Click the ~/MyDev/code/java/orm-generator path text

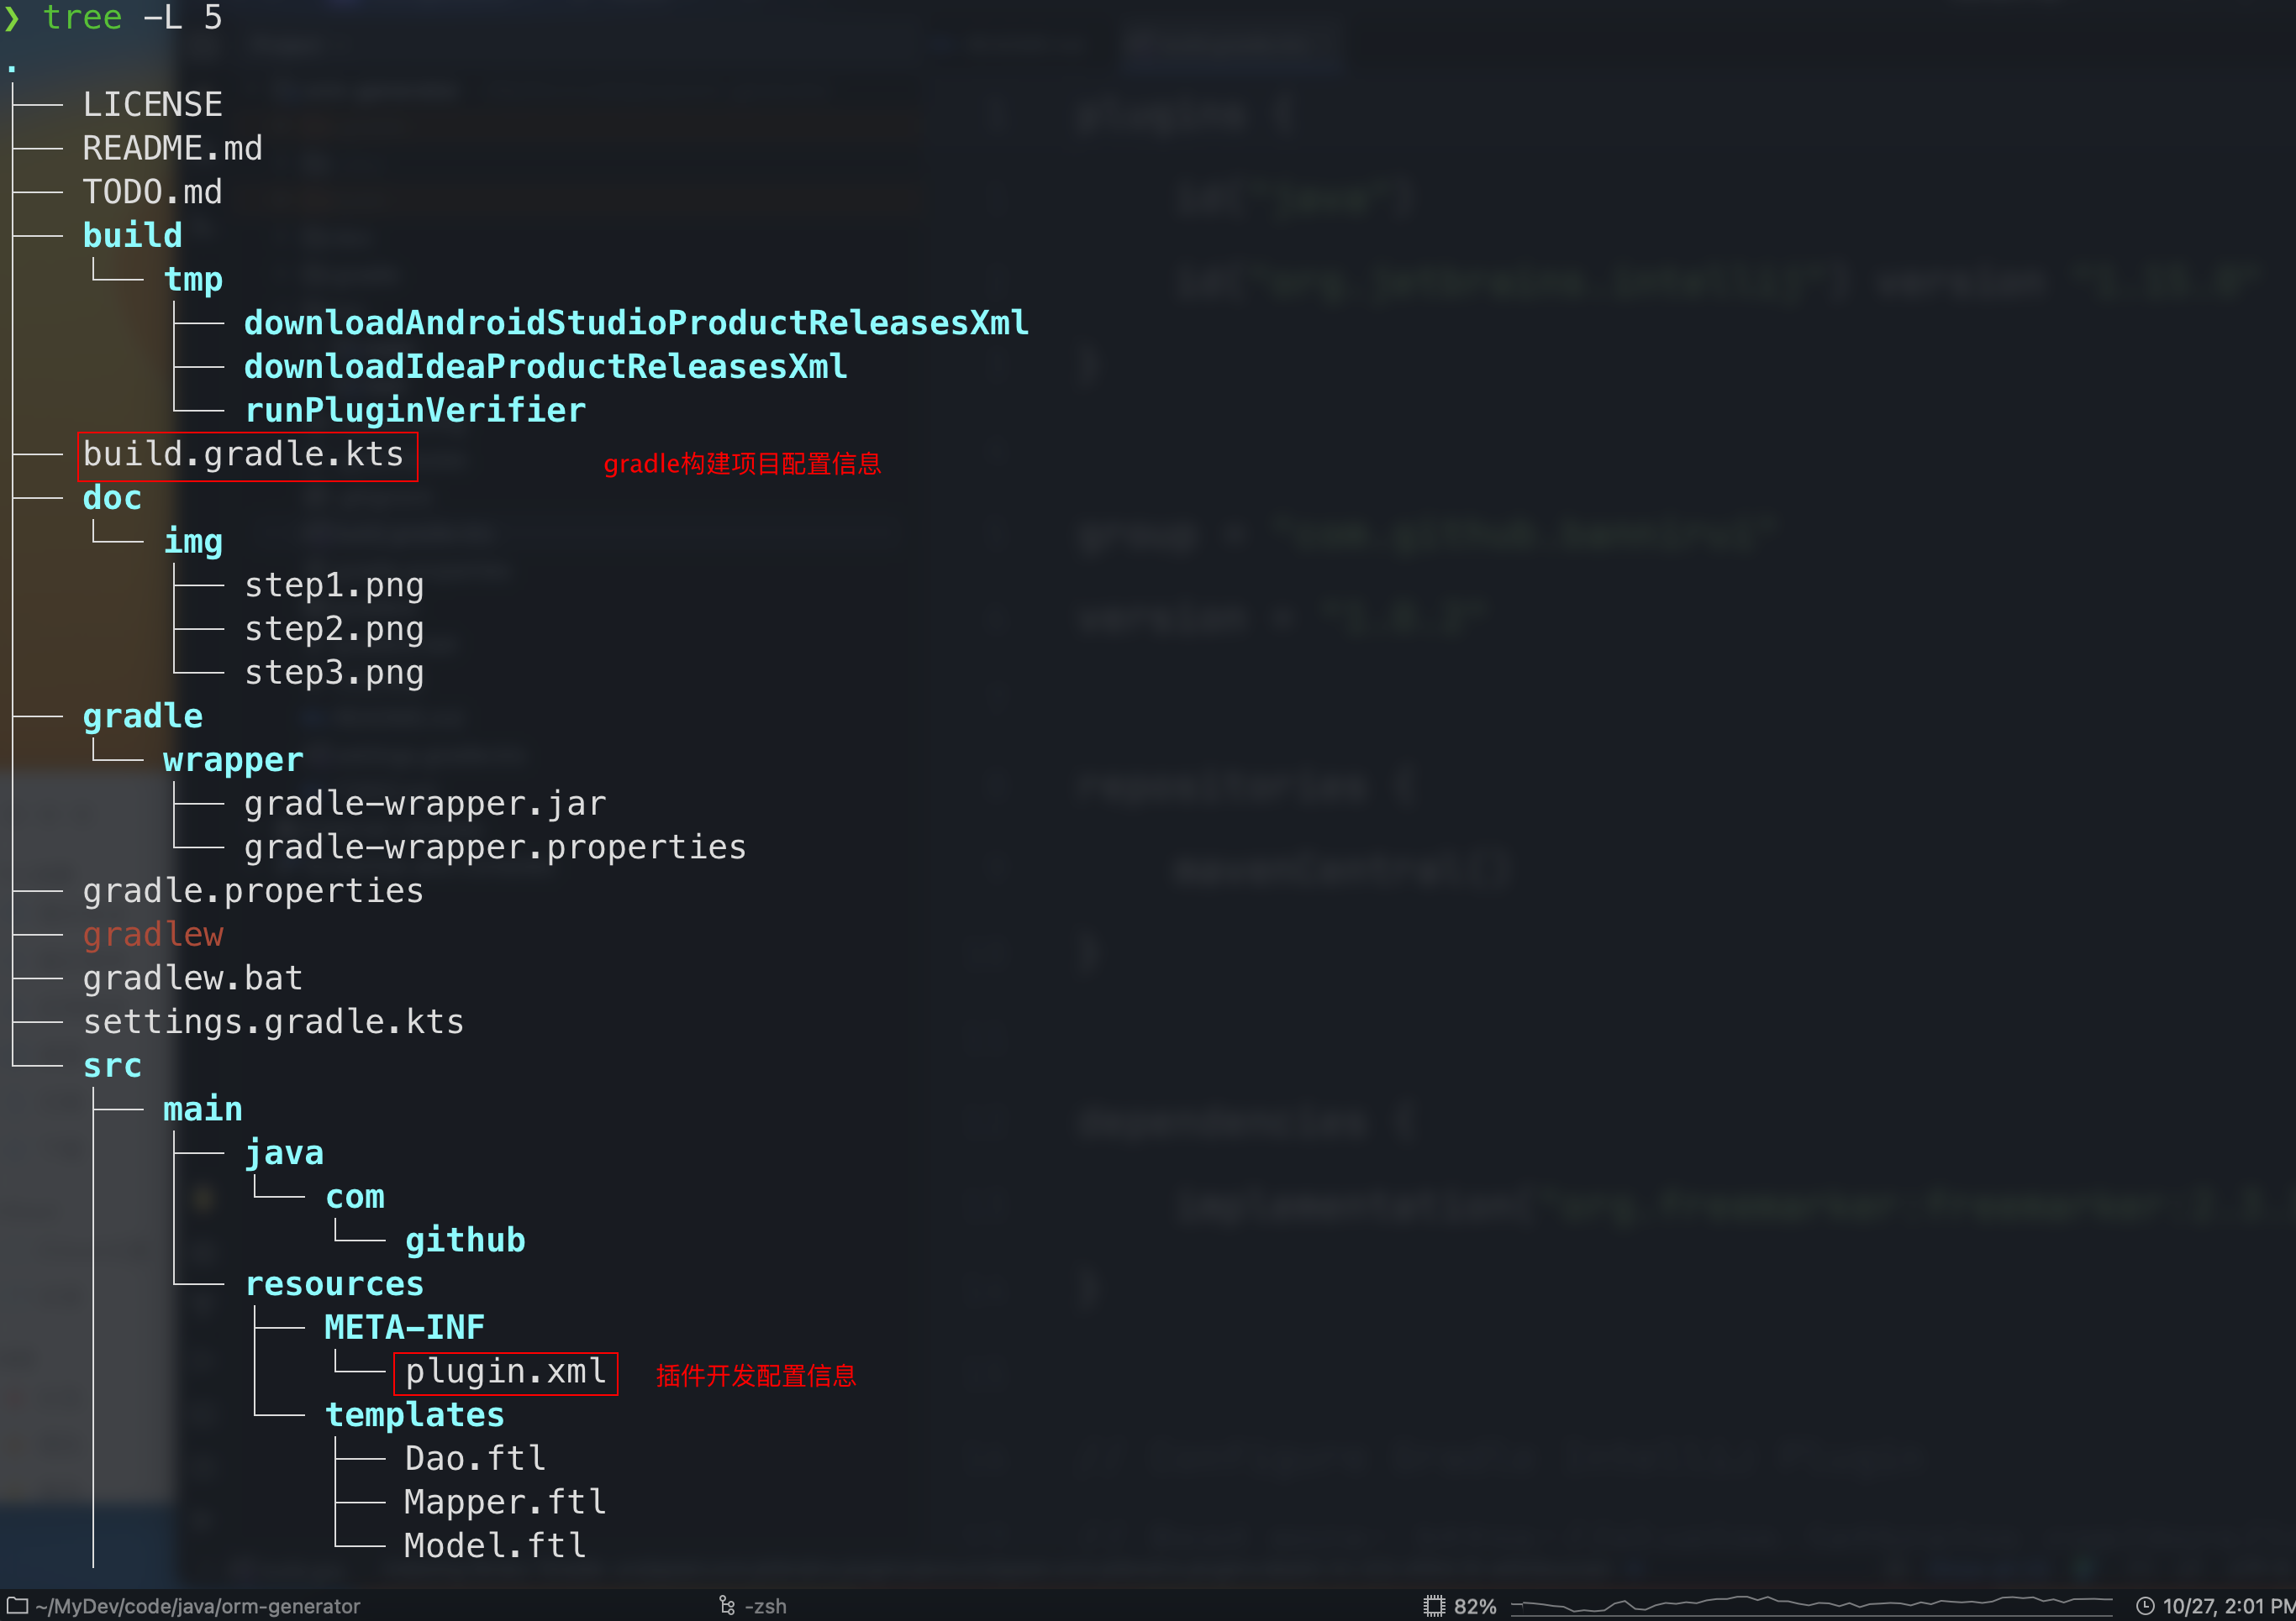point(198,1606)
